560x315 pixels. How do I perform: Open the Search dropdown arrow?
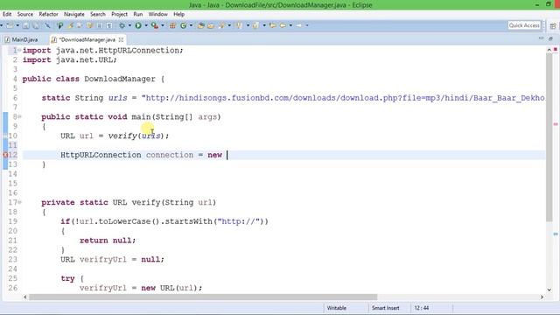pyautogui.click(x=229, y=25)
